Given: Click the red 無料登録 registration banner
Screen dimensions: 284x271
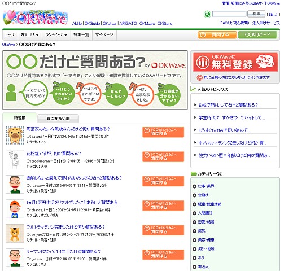Looking at the screenshot, I should point(235,62).
